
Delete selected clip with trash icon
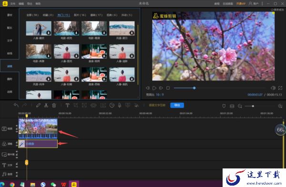click(54, 105)
